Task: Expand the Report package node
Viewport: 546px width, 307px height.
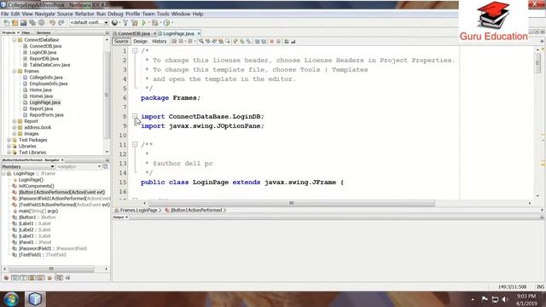Action: click(x=15, y=121)
